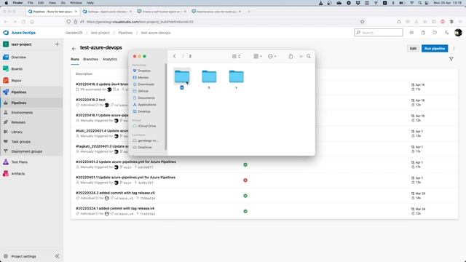
Task: Click the Pipelines breadcrumb link
Action: pos(125,33)
